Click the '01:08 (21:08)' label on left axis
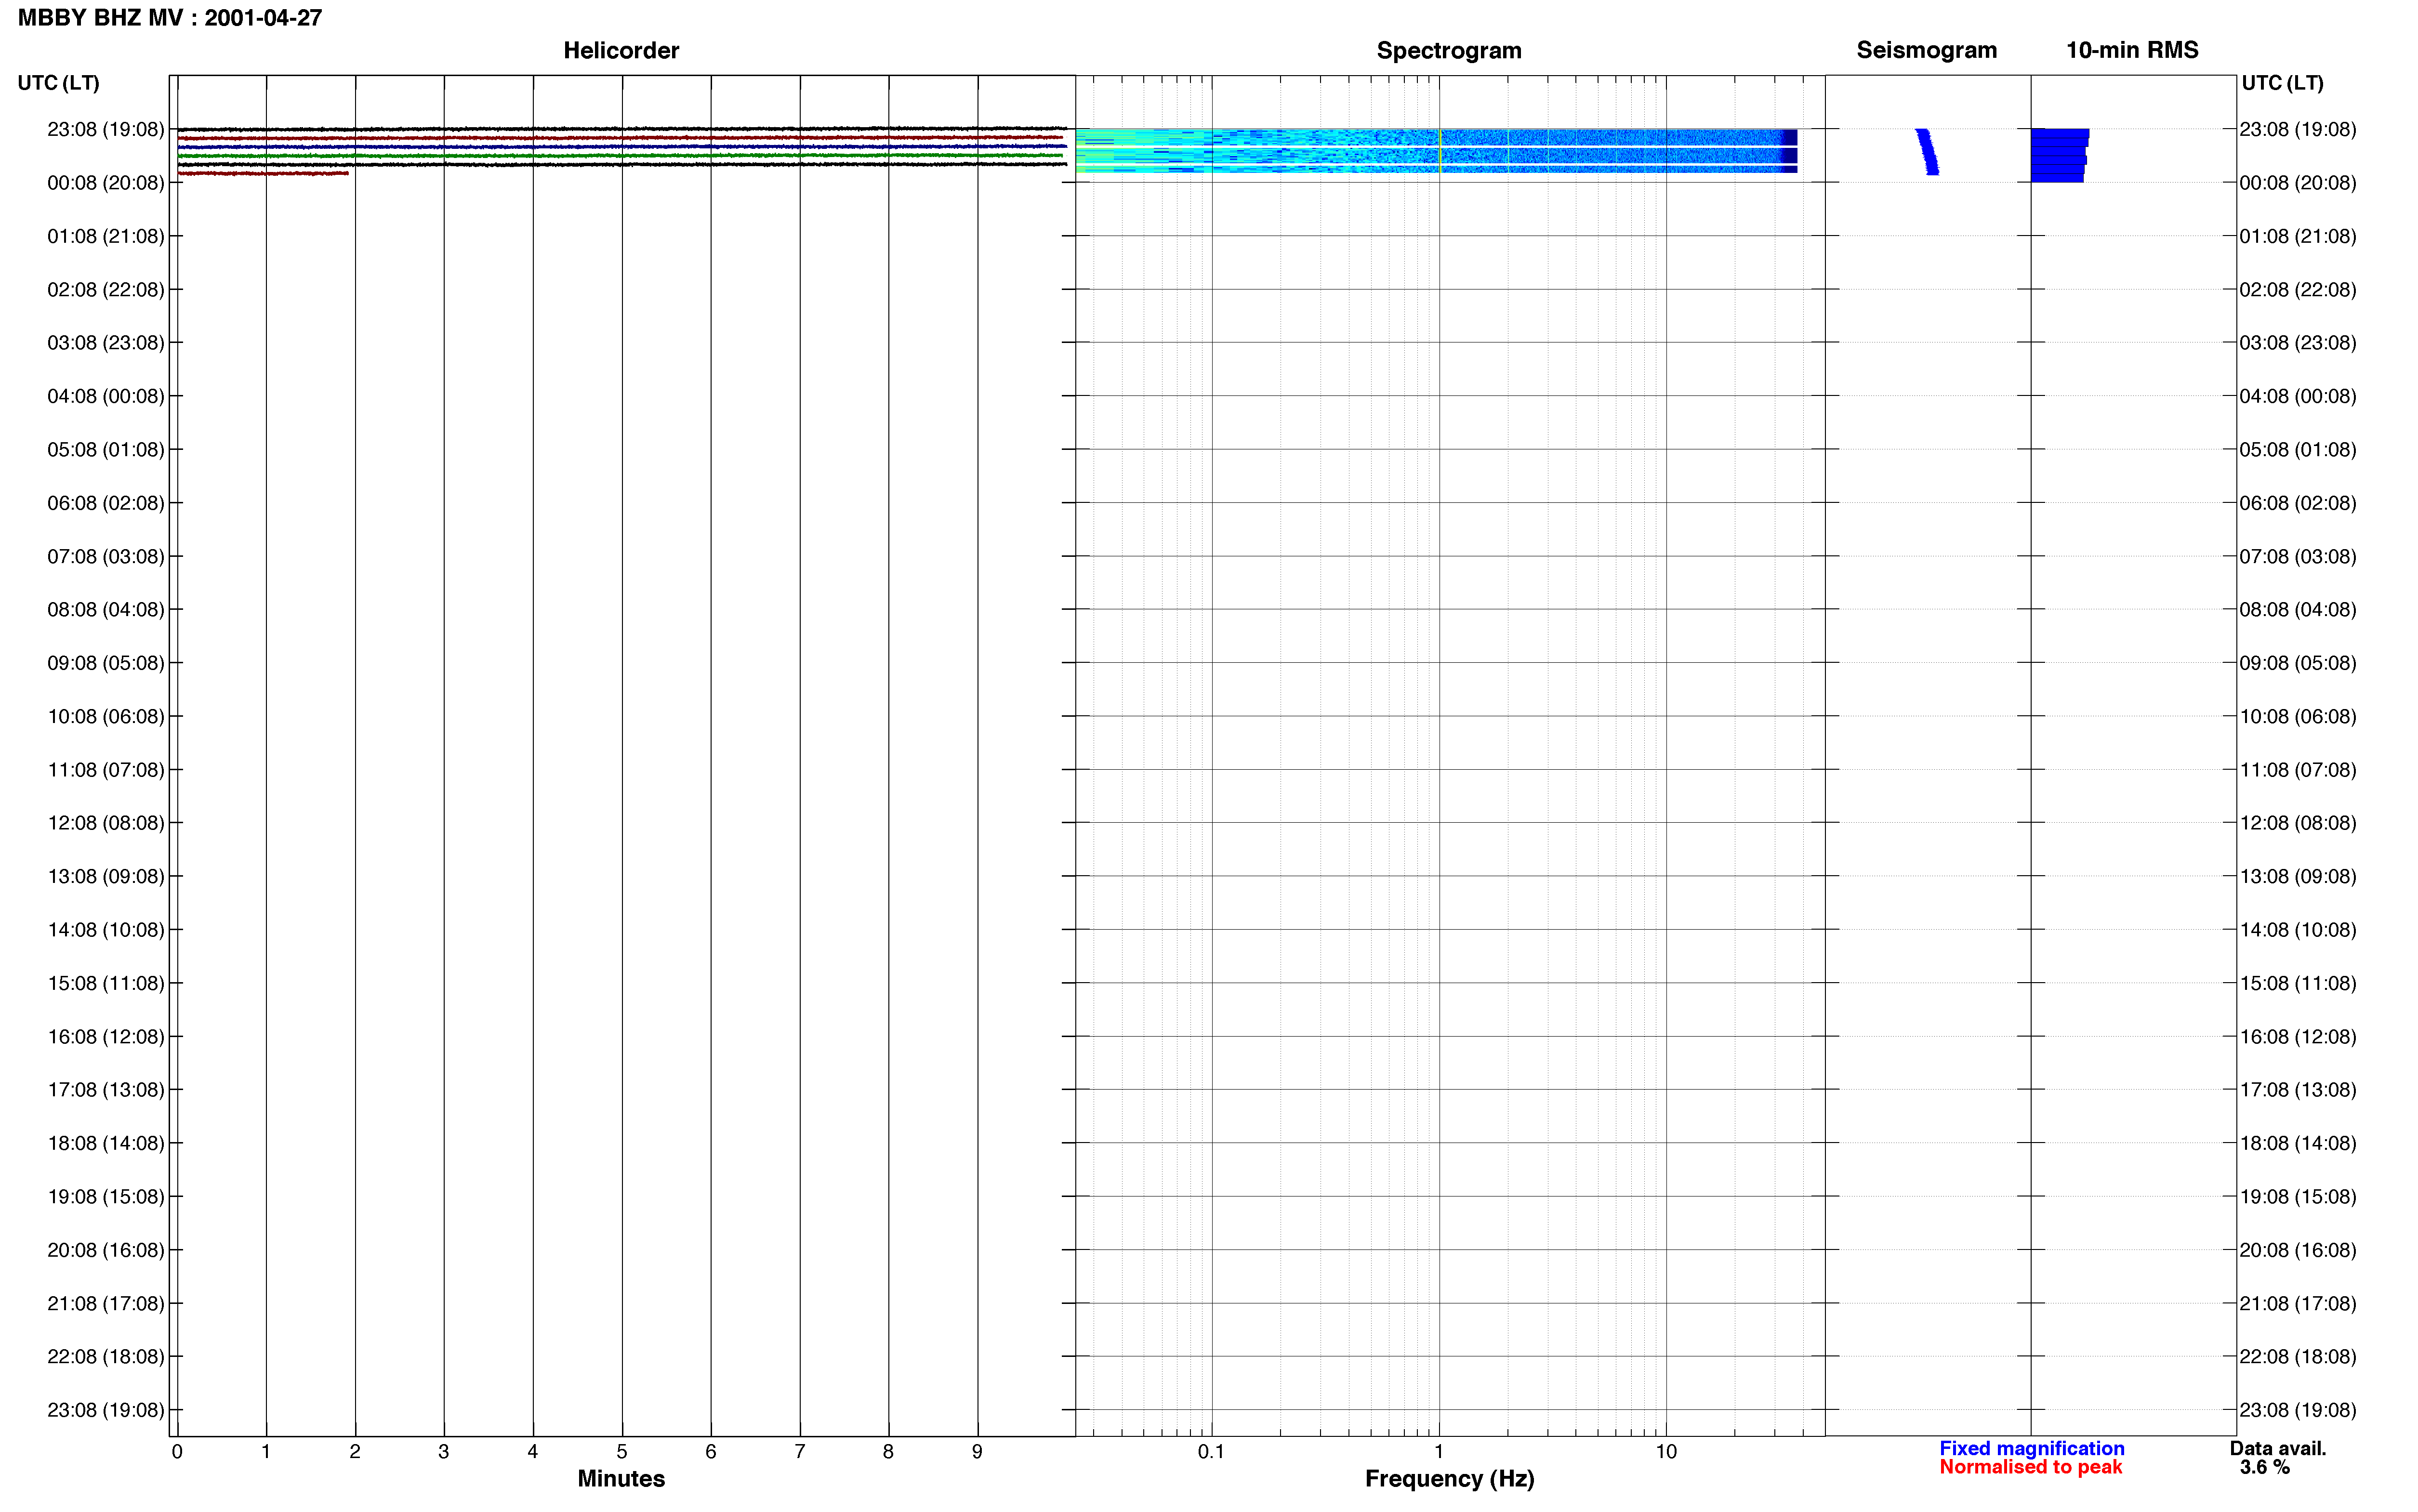Viewport: 2418px width, 1512px height. [x=105, y=236]
